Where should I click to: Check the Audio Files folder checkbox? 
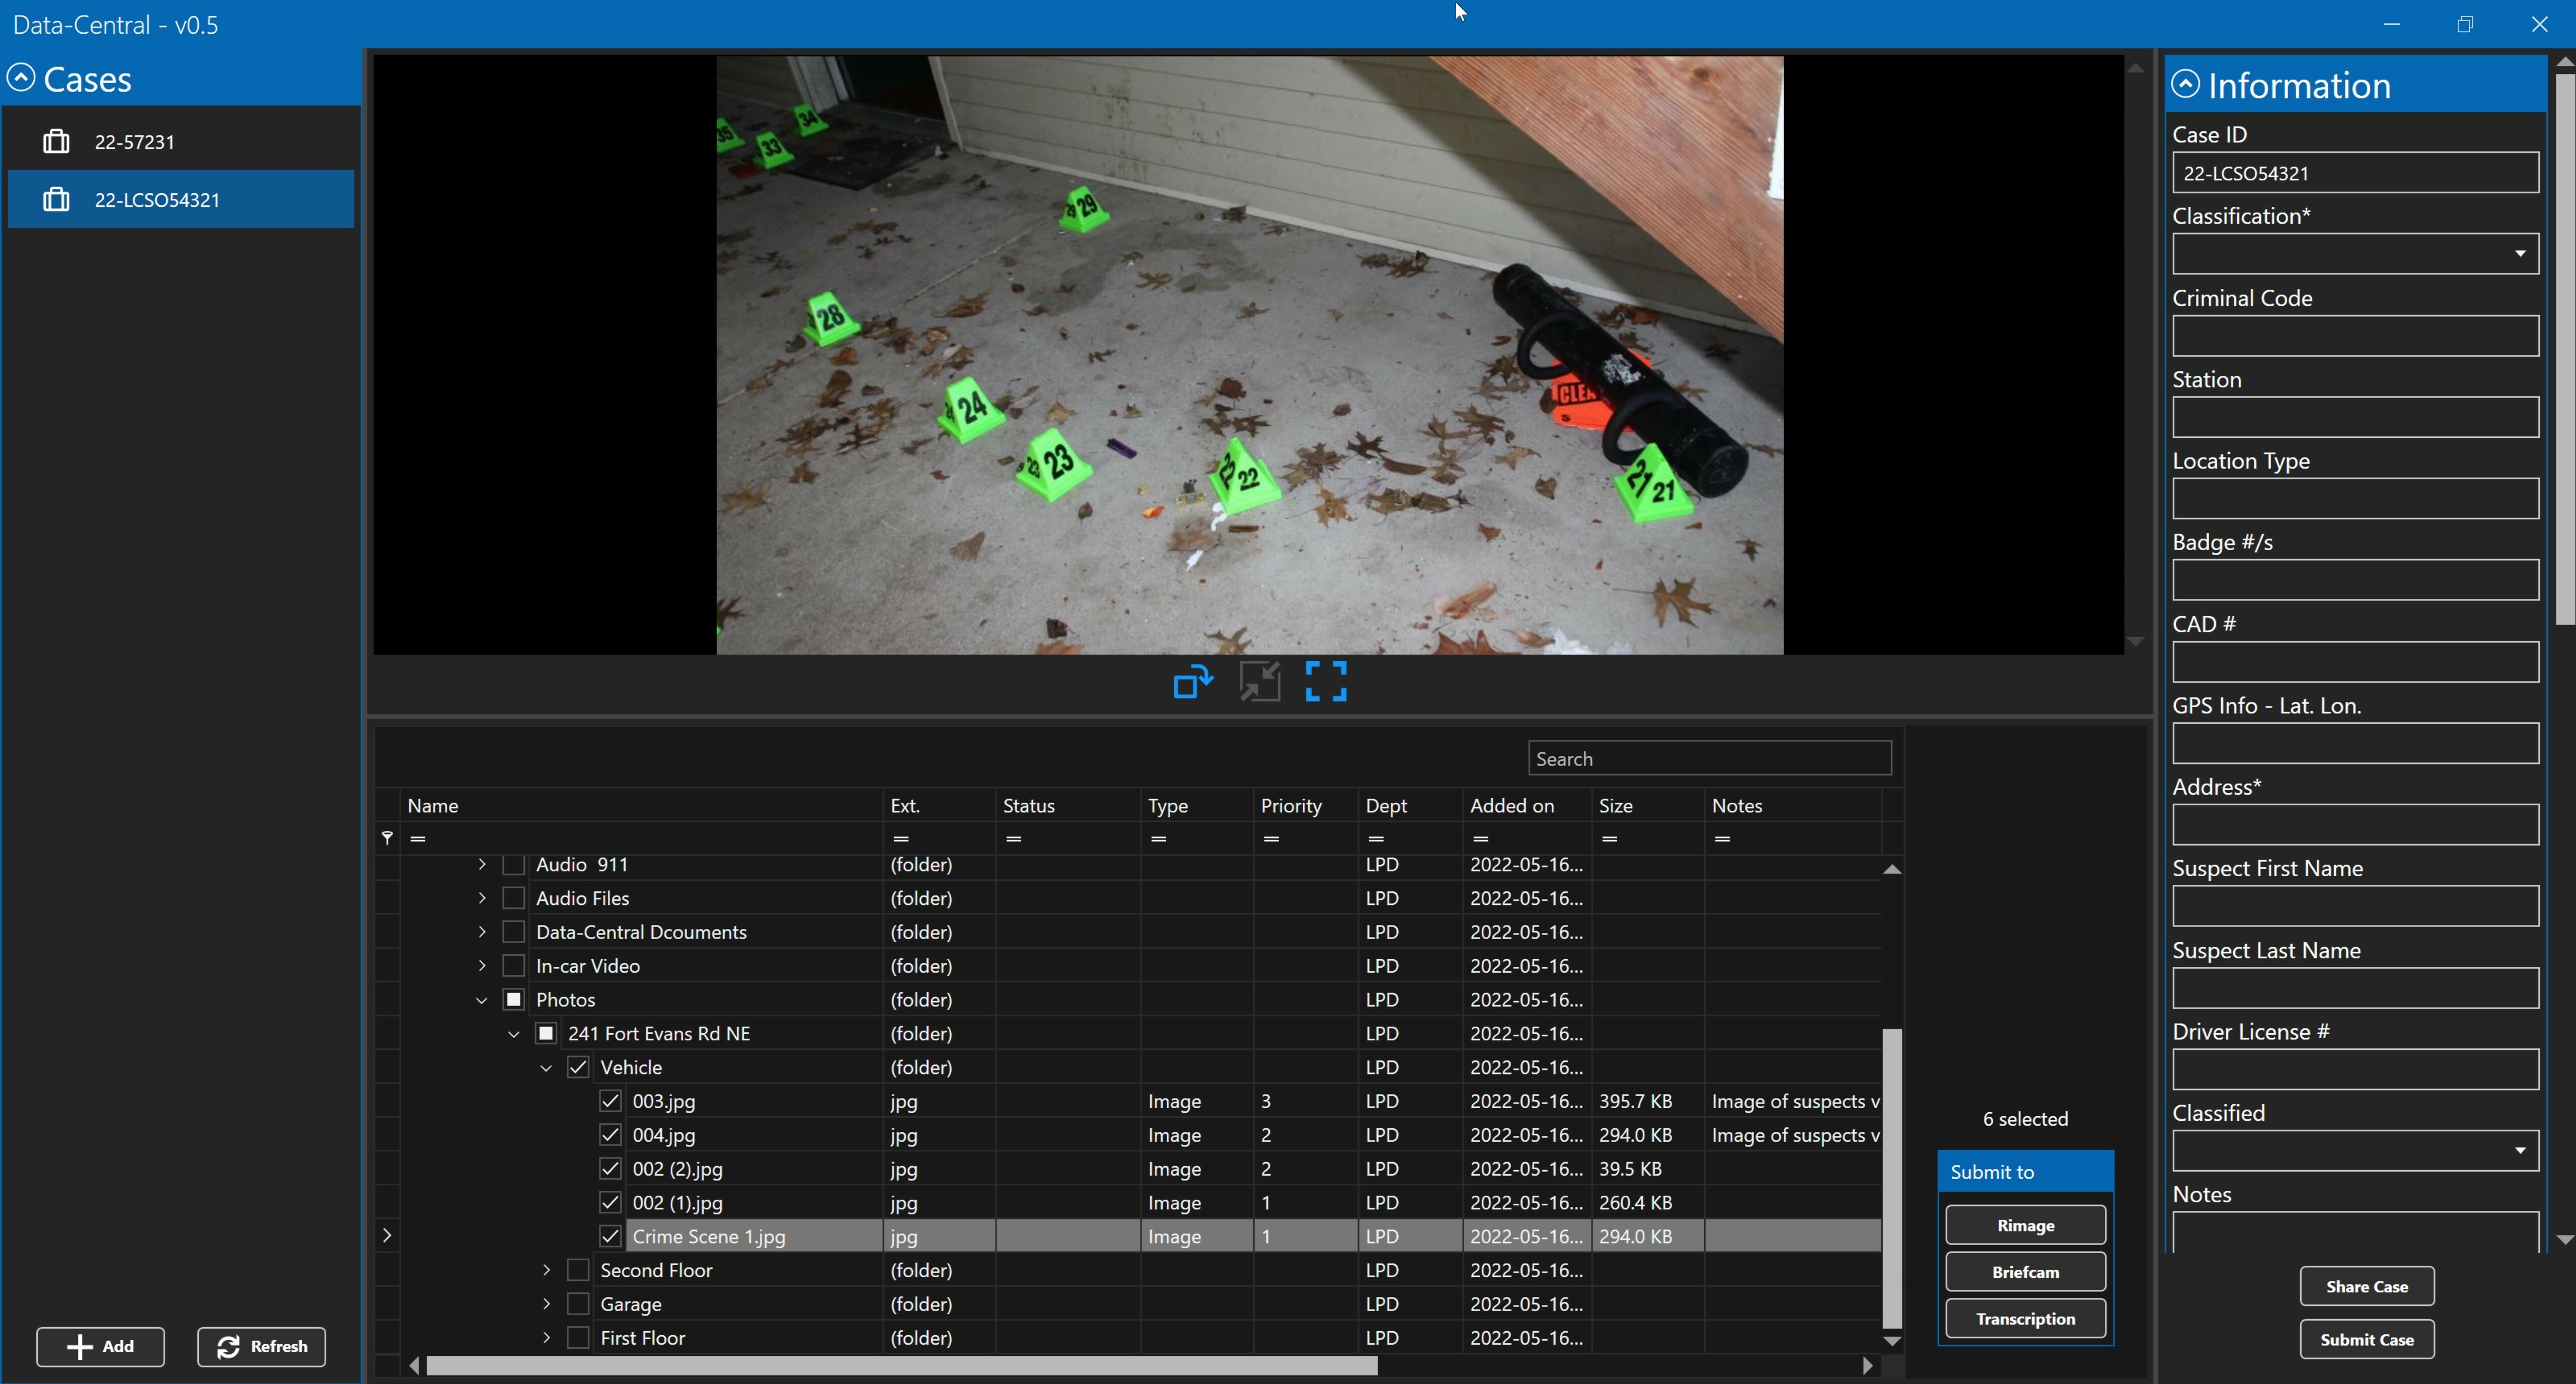(x=514, y=898)
